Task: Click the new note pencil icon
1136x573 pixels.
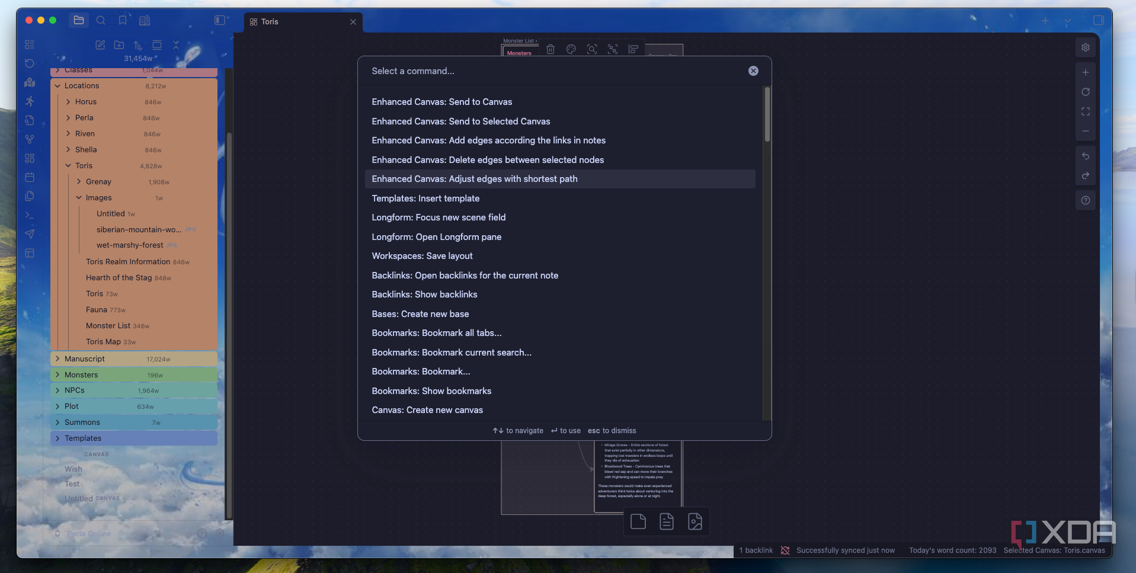Action: (100, 45)
